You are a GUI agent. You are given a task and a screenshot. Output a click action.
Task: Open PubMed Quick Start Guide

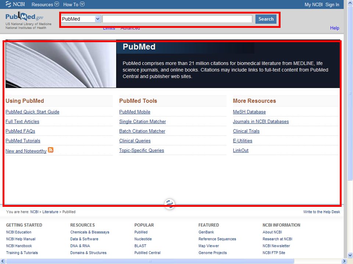[x=32, y=112]
